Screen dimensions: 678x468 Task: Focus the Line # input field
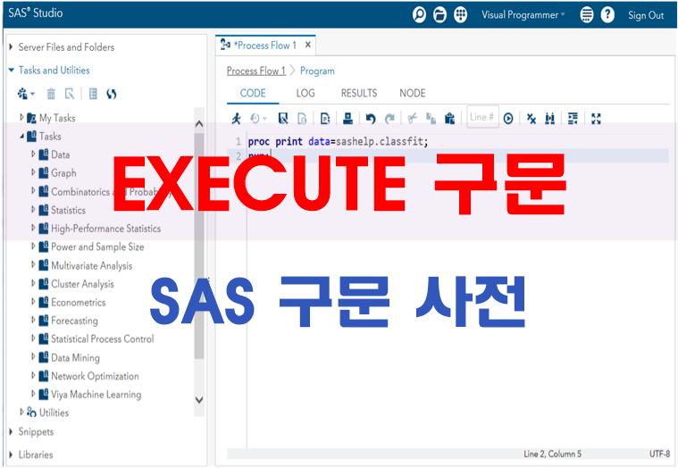click(482, 117)
